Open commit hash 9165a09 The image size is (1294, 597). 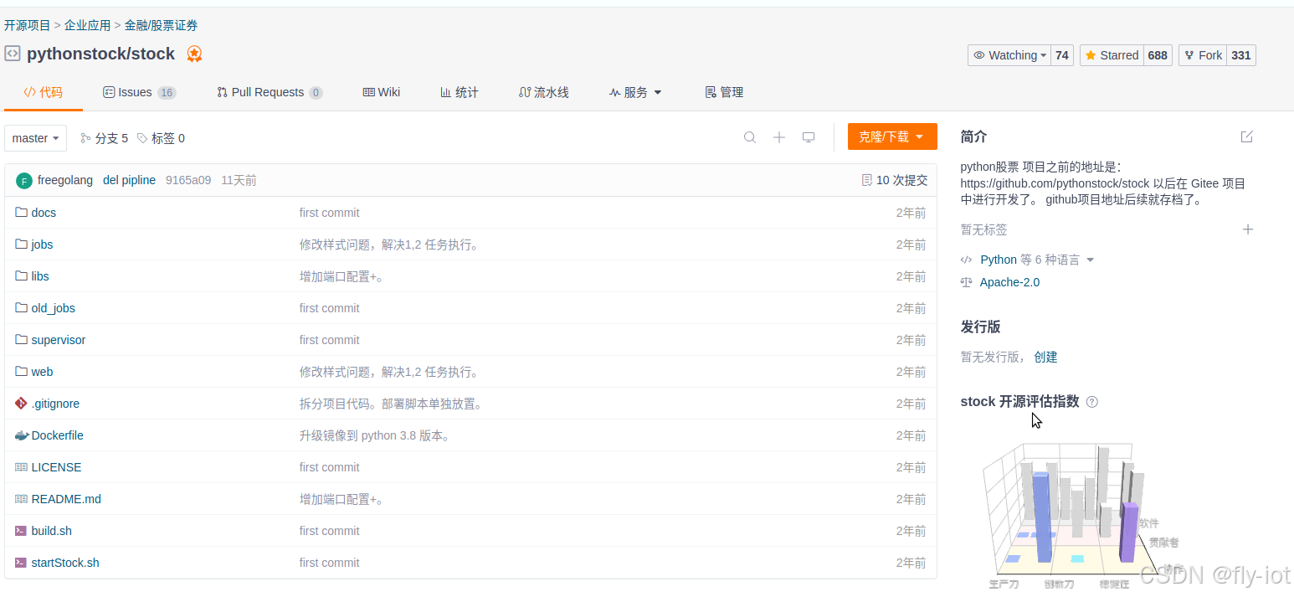pyautogui.click(x=188, y=180)
